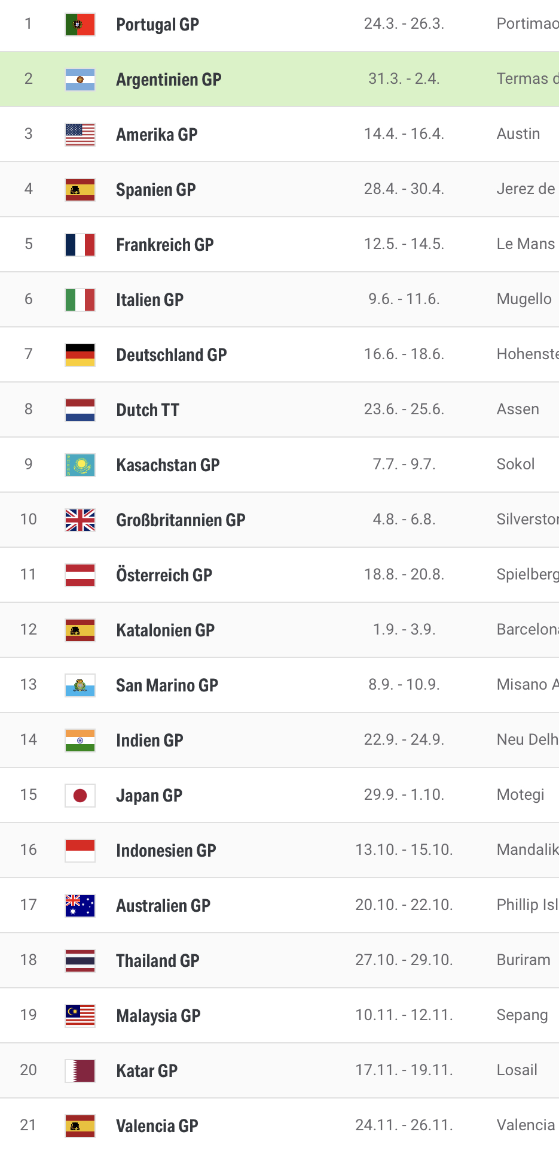559x1150 pixels.
Task: Click the Argentina flag icon
Action: point(80,80)
